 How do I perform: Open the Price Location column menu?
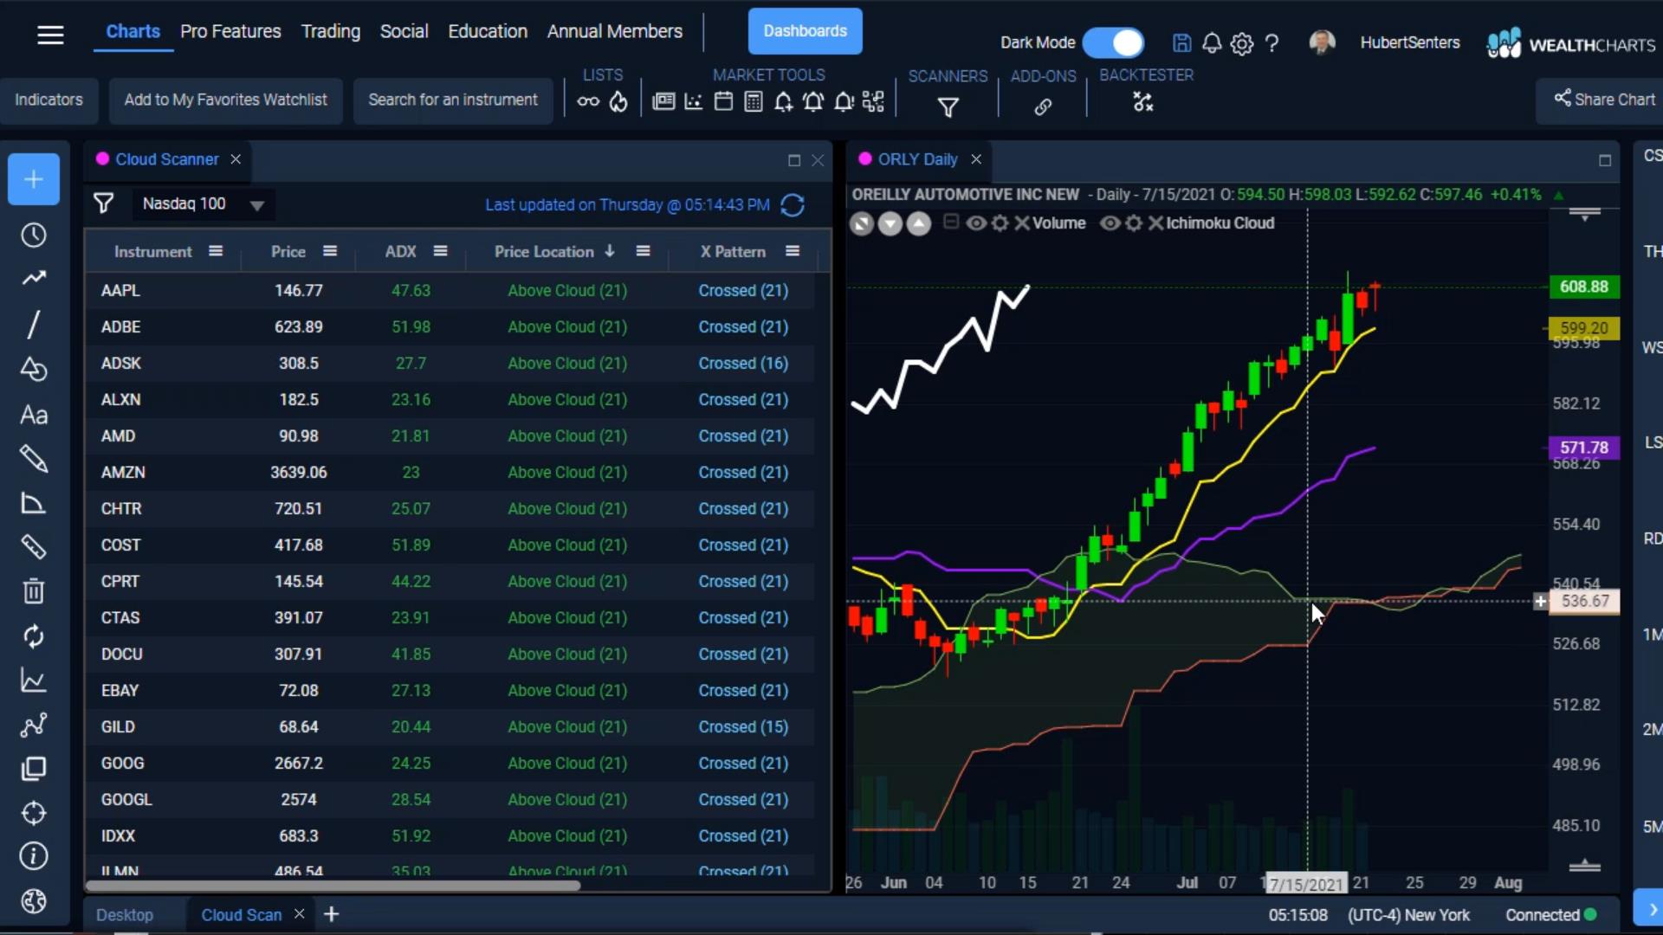(643, 251)
